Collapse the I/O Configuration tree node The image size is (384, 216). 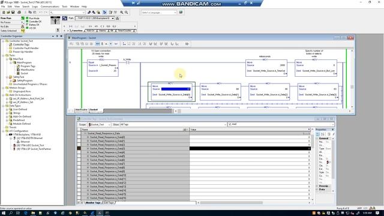tap(3, 131)
